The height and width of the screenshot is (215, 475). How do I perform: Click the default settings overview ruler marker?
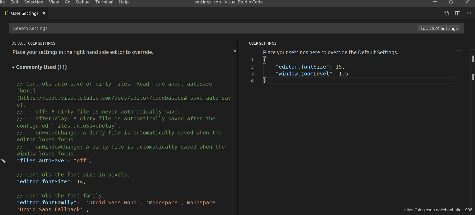coord(235,51)
